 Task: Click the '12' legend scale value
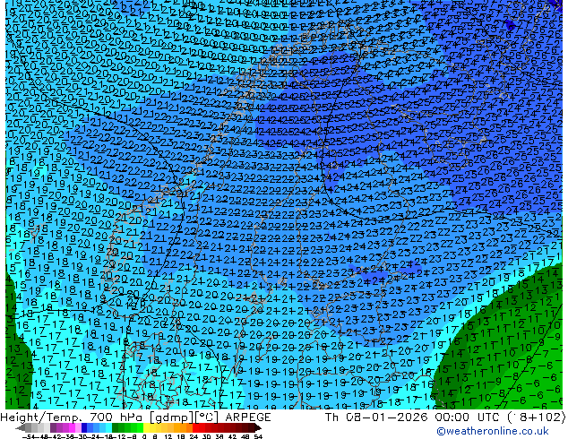click(x=168, y=437)
